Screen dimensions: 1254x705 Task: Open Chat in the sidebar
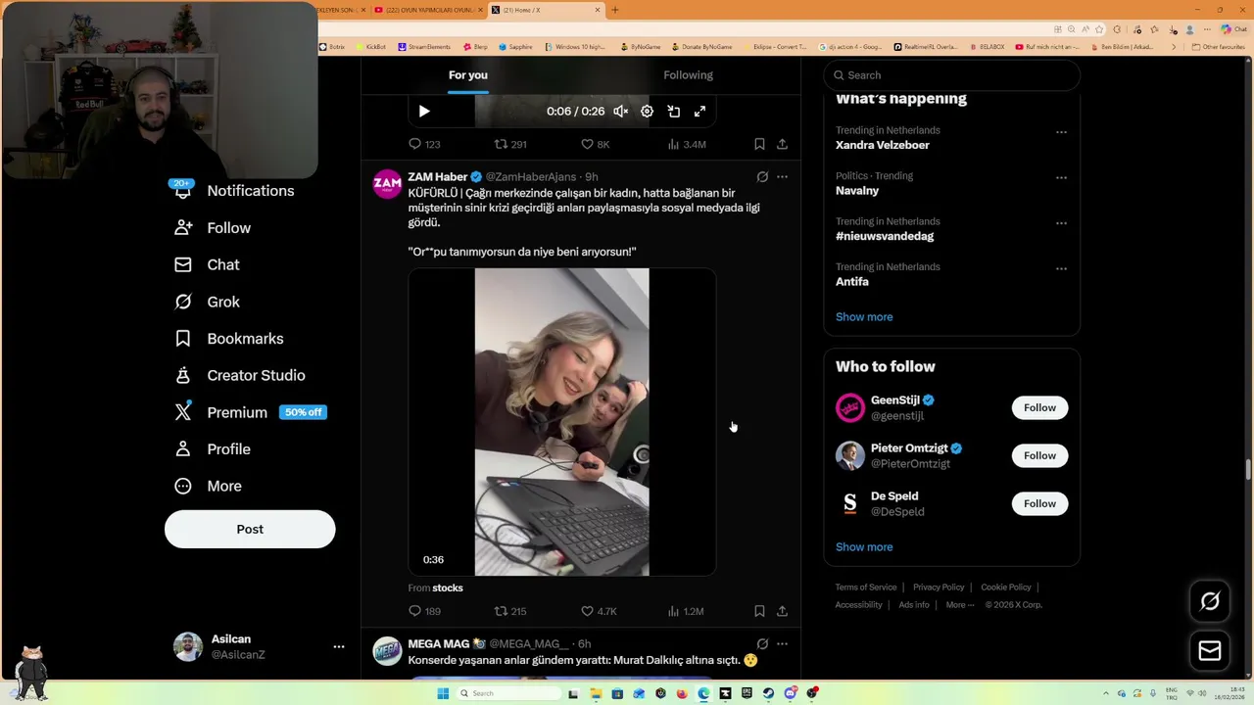(207, 264)
